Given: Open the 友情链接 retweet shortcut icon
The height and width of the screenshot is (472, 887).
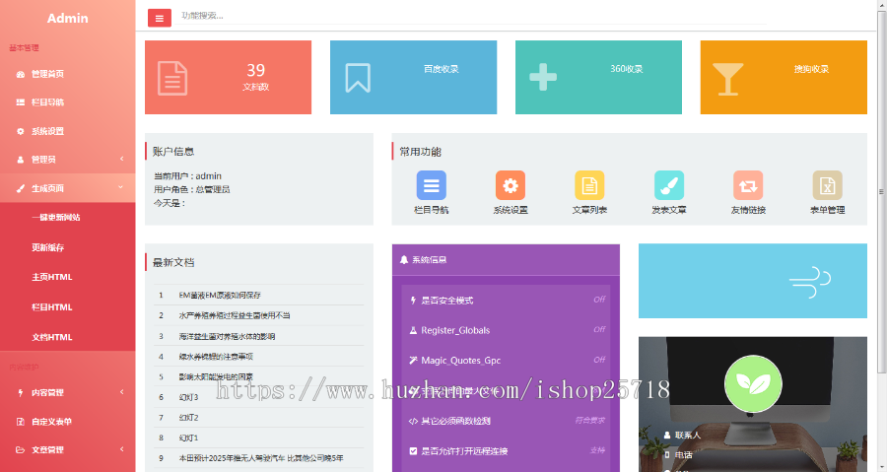Looking at the screenshot, I should [x=748, y=185].
